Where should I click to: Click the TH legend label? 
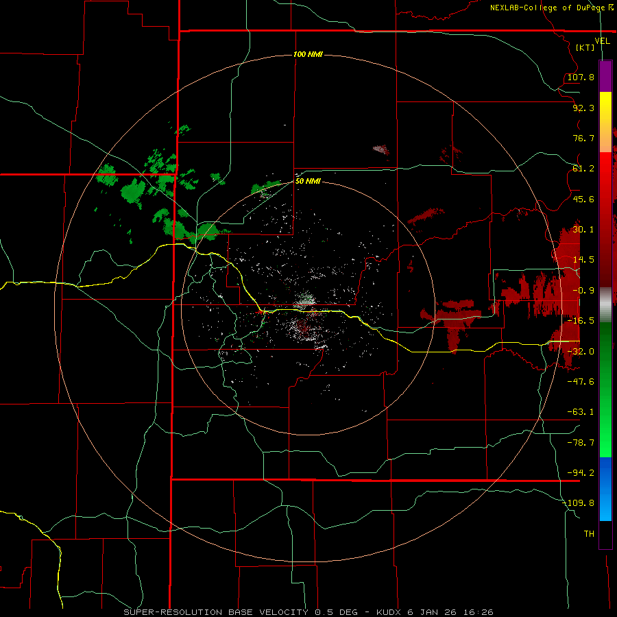[x=589, y=534]
